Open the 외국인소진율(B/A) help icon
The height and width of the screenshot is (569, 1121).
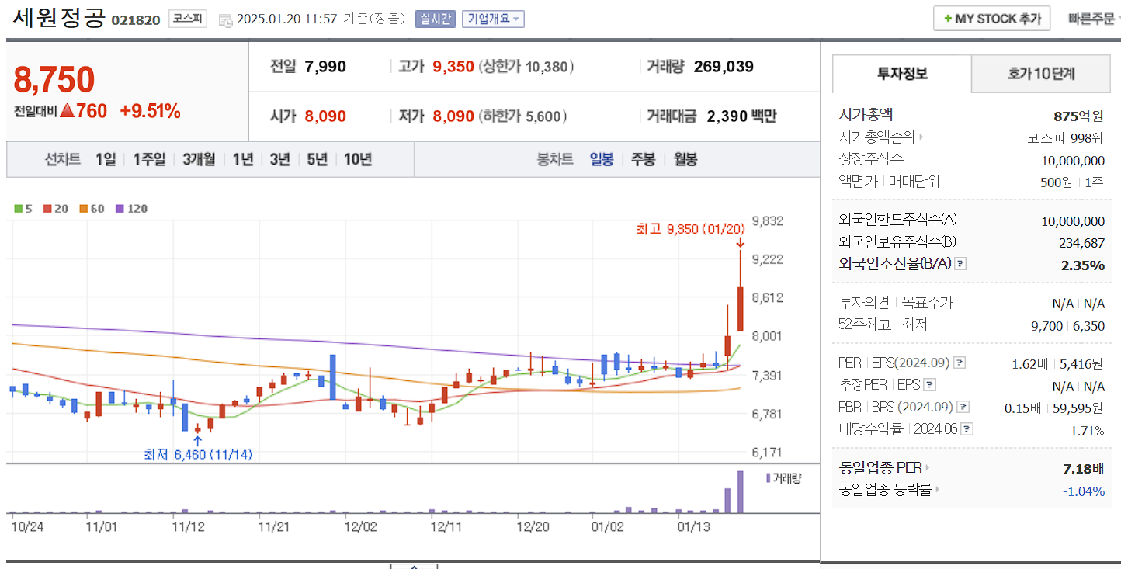pos(960,264)
